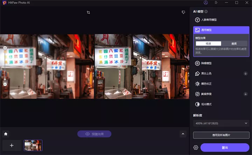This screenshot has height=155, width=252.
Task: Click the denoise icon beside 降噪模型
Action: tap(197, 63)
